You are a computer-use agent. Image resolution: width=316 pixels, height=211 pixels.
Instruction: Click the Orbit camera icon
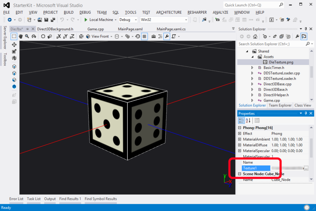[x=33, y=36]
